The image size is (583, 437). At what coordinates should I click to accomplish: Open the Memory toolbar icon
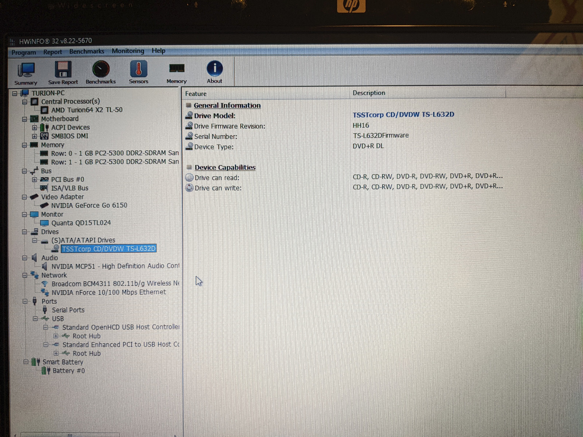(177, 68)
